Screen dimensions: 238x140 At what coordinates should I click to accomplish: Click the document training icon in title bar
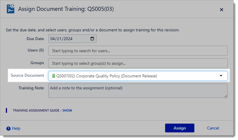tap(10, 9)
